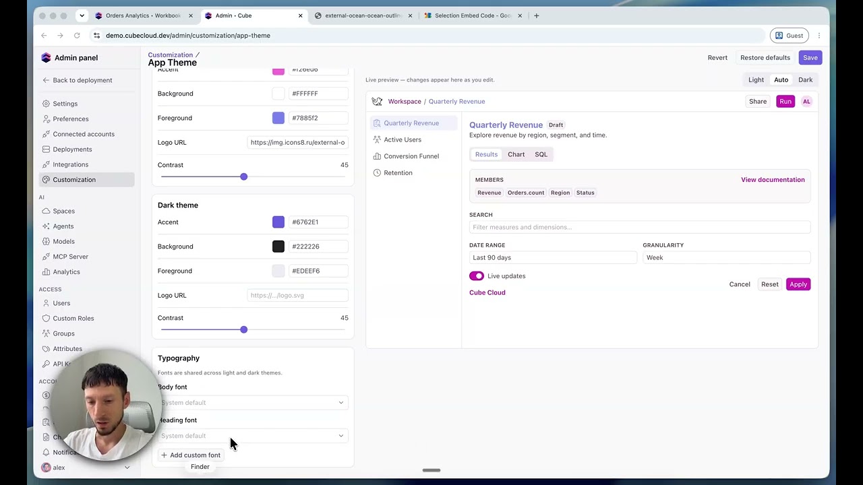Click the MCP Server icon
The image size is (863, 485).
(x=46, y=257)
